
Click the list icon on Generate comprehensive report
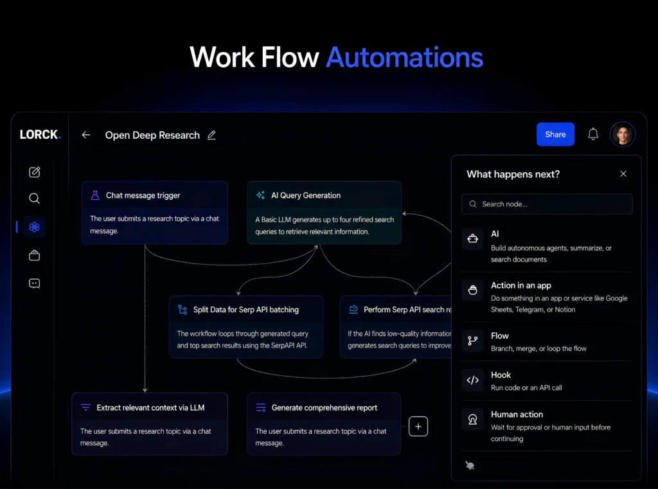(x=261, y=407)
